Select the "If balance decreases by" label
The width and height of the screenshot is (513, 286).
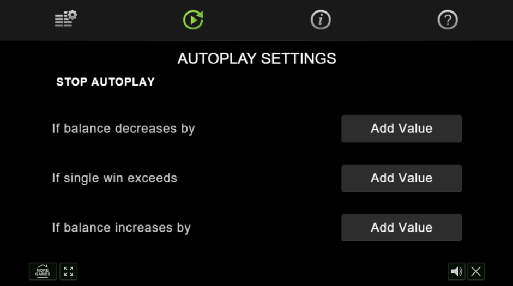click(x=123, y=129)
